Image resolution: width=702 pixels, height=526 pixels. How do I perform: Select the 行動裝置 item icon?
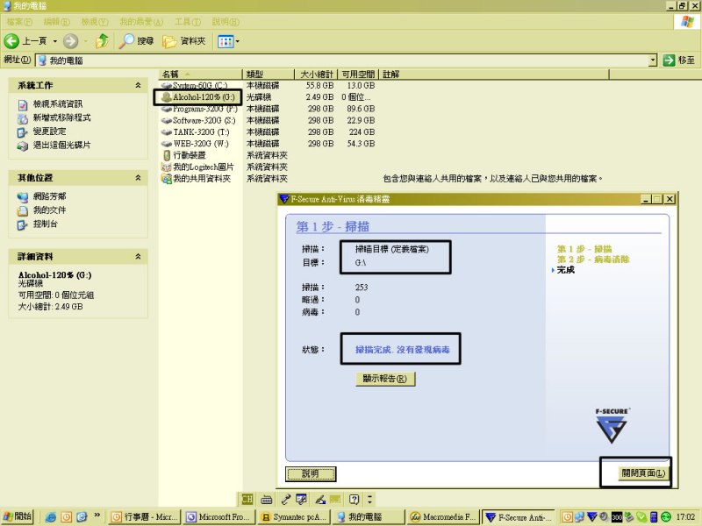click(167, 155)
